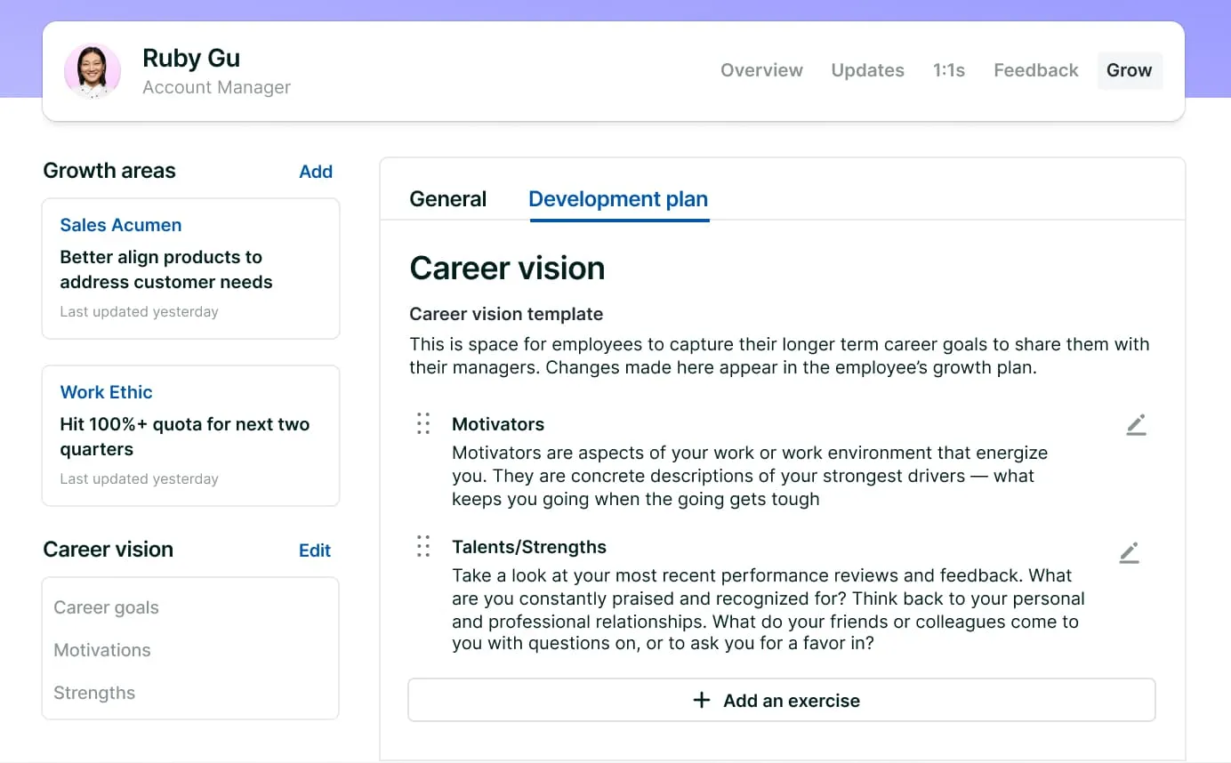Image resolution: width=1231 pixels, height=763 pixels.
Task: Open the Sales Acumen growth area card
Action: click(x=190, y=268)
